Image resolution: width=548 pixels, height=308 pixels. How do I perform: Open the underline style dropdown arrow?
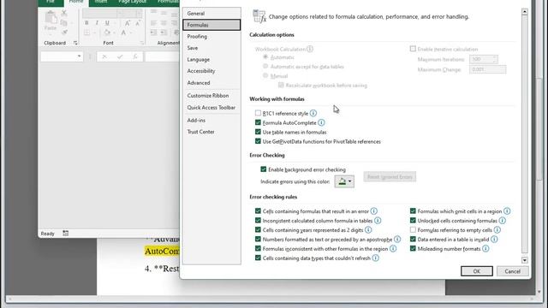coord(114,23)
